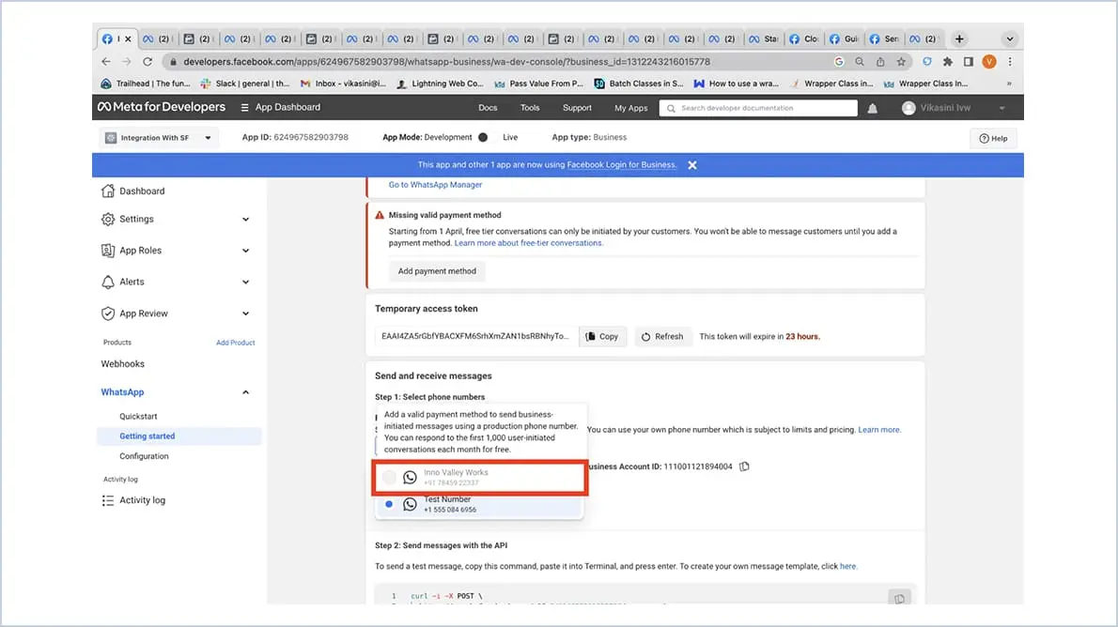
Task: Open the Support menu
Action: 577,108
